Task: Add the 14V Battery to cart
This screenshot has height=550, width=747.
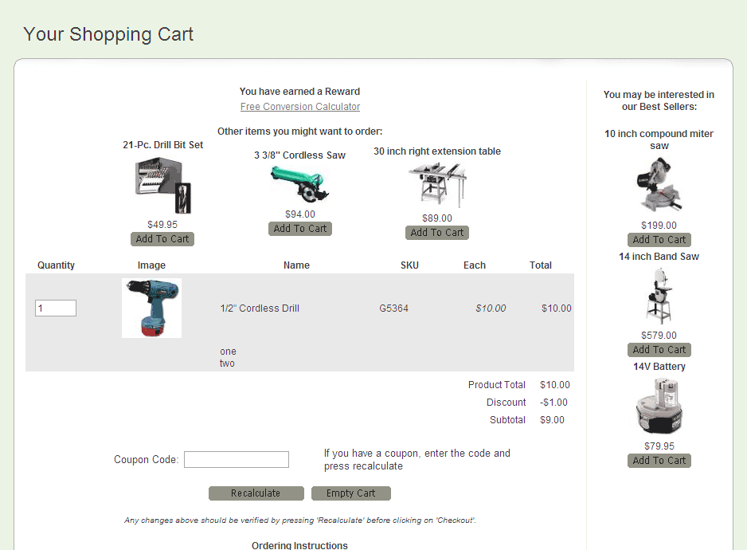Action: pos(659,461)
